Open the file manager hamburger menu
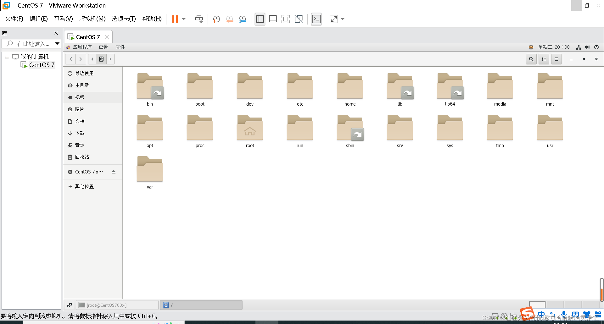The height and width of the screenshot is (324, 604). [556, 59]
